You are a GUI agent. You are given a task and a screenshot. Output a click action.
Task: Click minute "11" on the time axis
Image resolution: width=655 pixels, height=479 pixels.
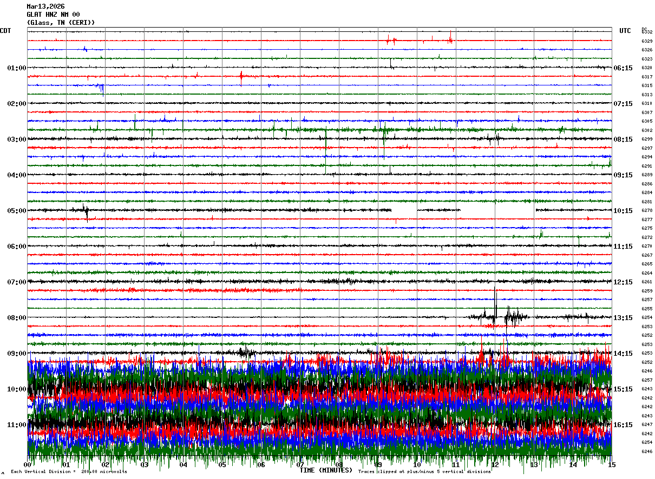pyautogui.click(x=456, y=465)
